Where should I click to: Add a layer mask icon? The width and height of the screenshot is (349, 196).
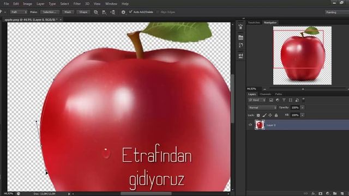point(320,194)
